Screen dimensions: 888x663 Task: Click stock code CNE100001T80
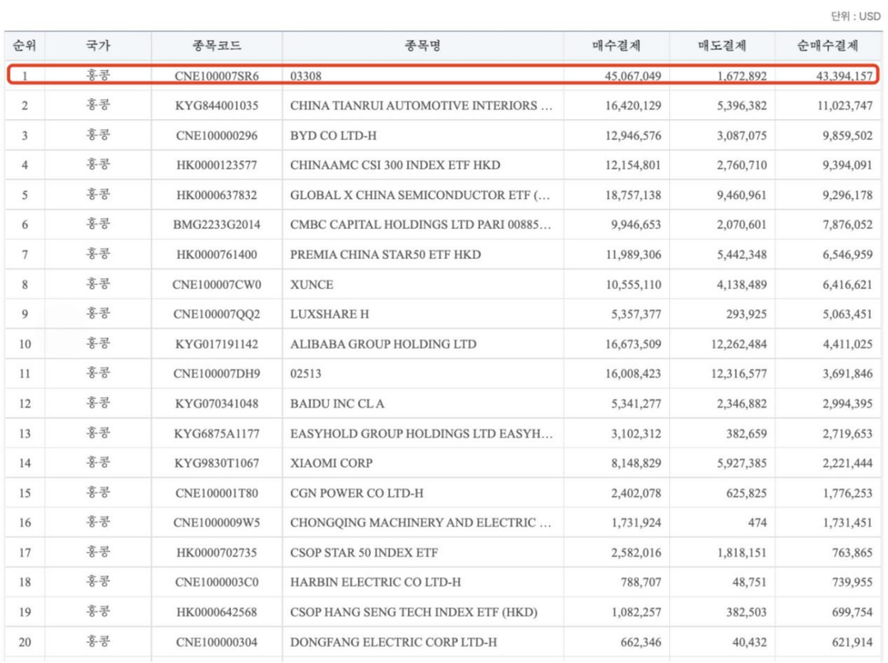pyautogui.click(x=217, y=493)
